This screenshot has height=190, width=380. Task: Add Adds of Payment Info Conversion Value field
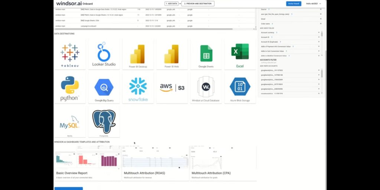[319, 46]
